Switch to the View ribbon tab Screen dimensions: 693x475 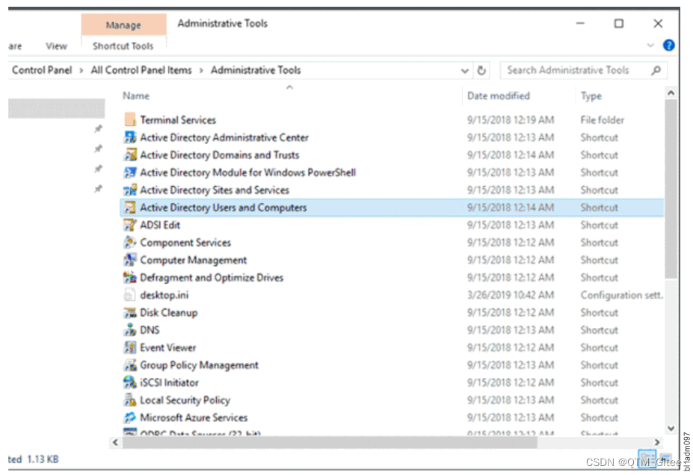click(x=55, y=46)
